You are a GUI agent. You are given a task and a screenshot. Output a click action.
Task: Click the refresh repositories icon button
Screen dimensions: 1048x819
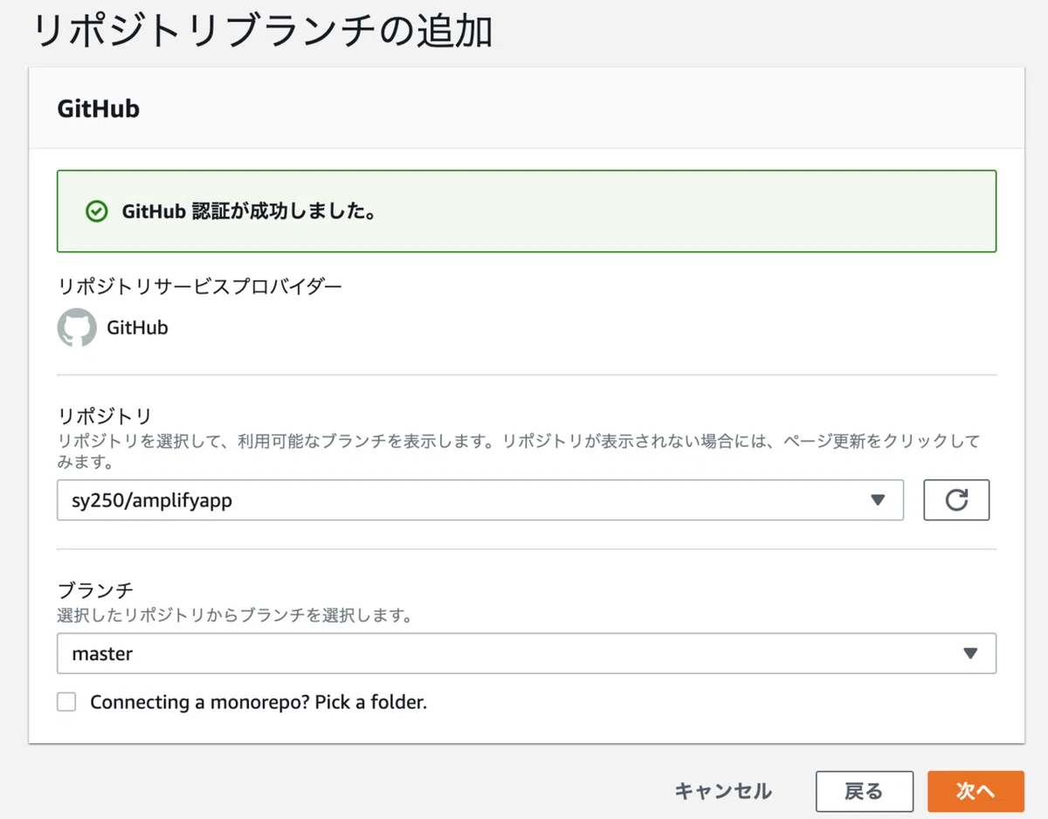tap(956, 500)
